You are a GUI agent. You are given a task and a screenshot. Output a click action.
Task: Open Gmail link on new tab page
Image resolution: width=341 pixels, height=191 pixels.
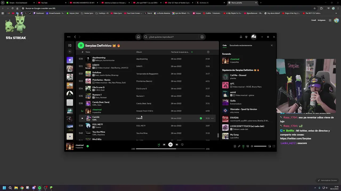coord(313,20)
